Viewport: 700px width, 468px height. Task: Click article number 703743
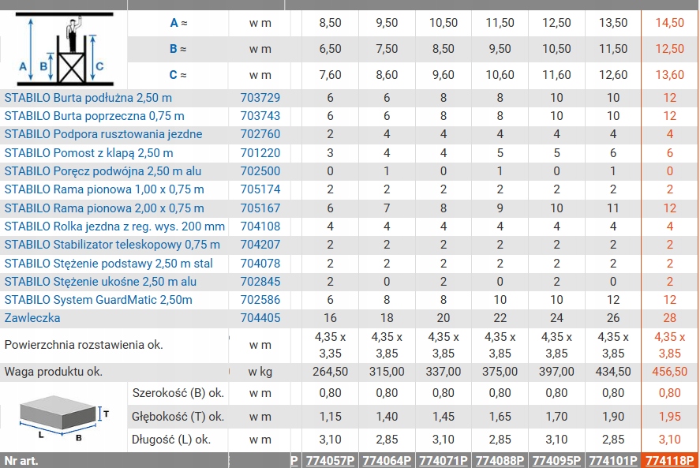click(260, 116)
